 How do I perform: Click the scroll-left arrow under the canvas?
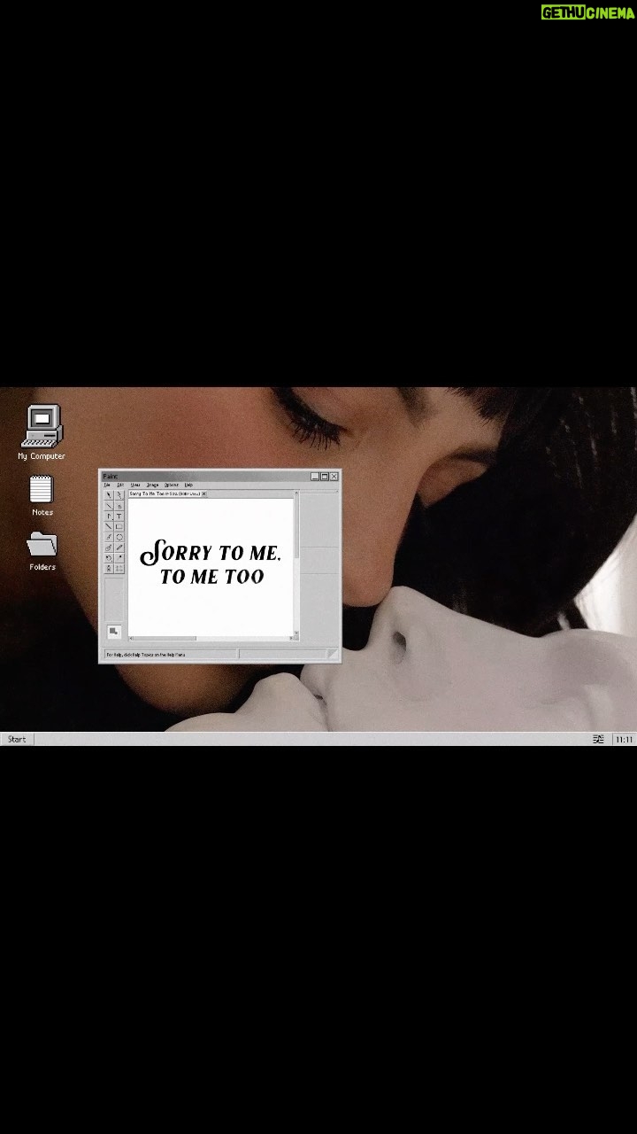pos(131,638)
